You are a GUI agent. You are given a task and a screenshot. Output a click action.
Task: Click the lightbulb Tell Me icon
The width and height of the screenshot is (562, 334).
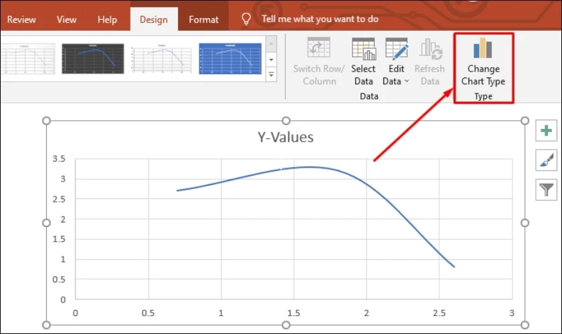tap(246, 19)
